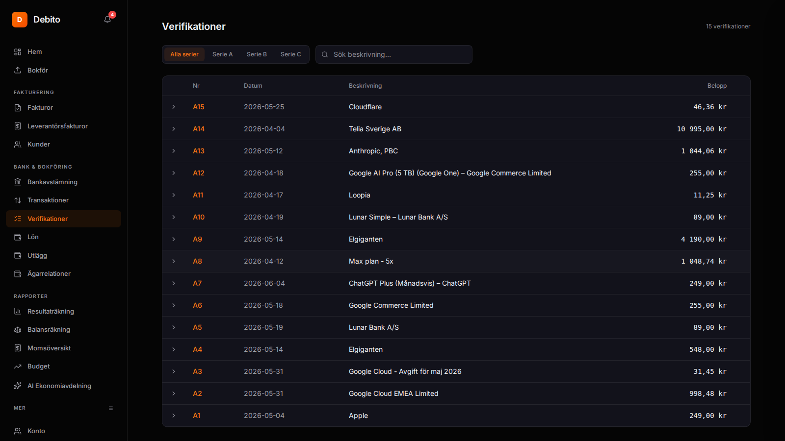Open the notifications bell

point(107,20)
